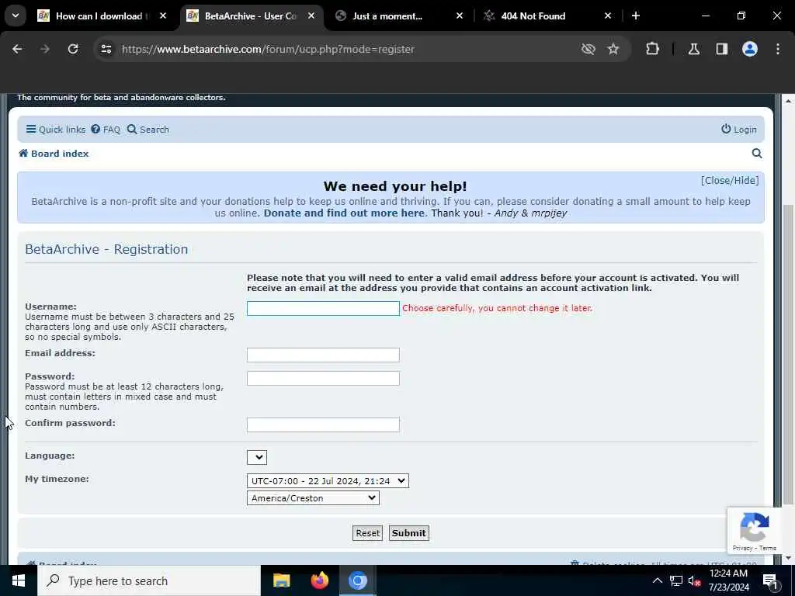Screen dimensions: 795x596
Task: Click the Login link
Action: (x=739, y=130)
